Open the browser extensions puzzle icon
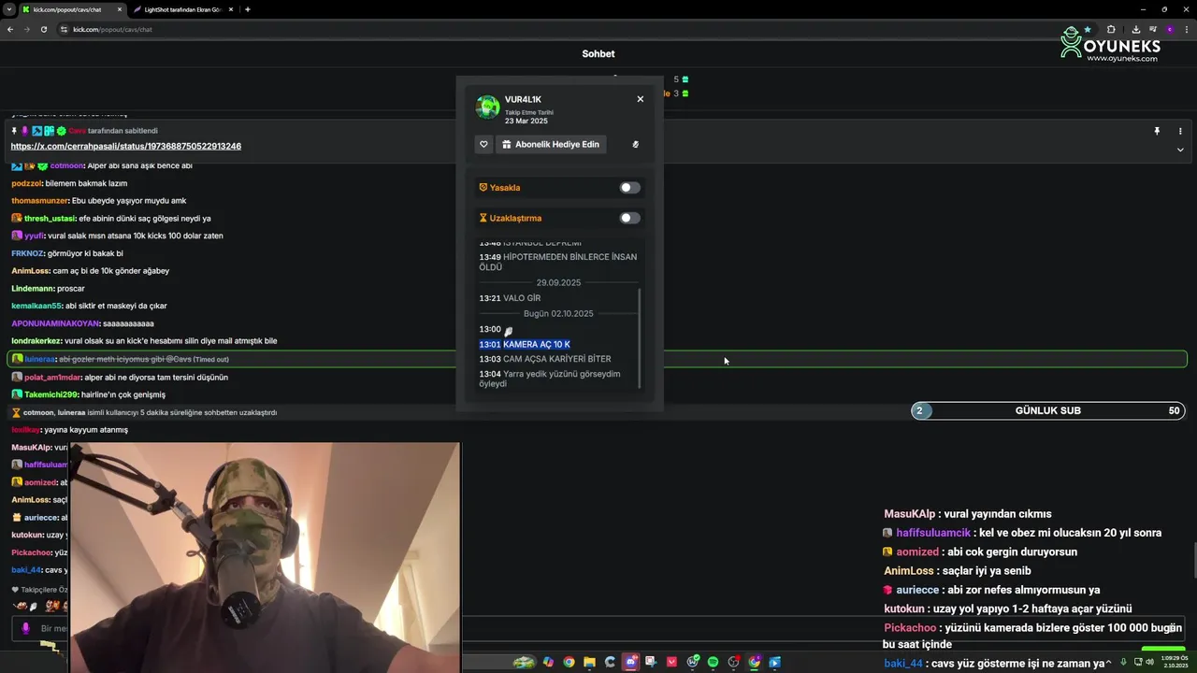 point(1111,29)
